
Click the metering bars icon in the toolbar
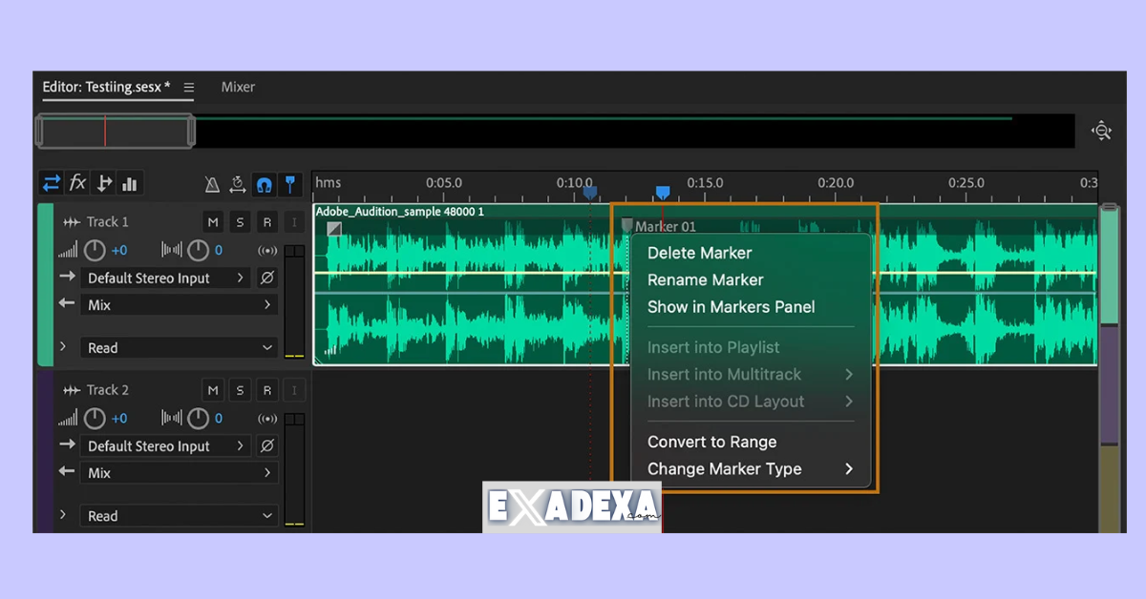(x=130, y=183)
